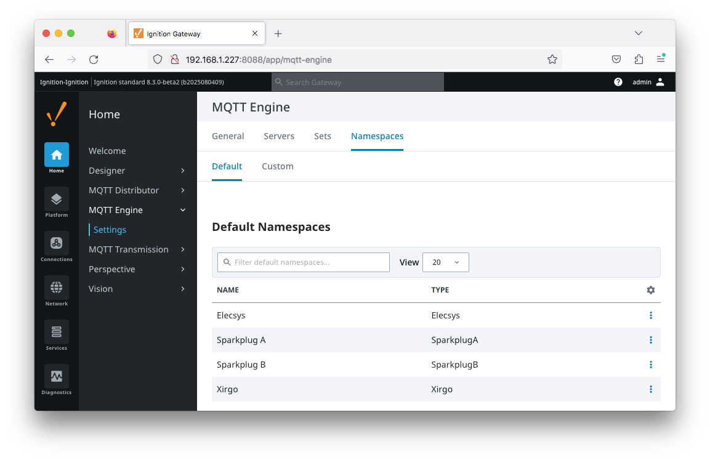
Task: Switch to the Custom sub-tab
Action: (x=278, y=167)
